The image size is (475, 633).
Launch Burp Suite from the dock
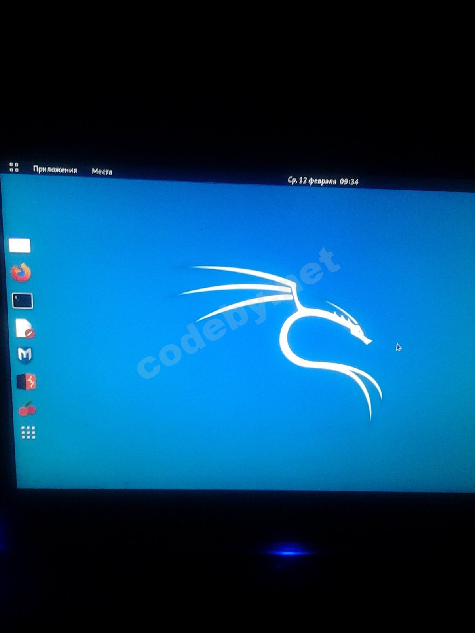(x=27, y=382)
